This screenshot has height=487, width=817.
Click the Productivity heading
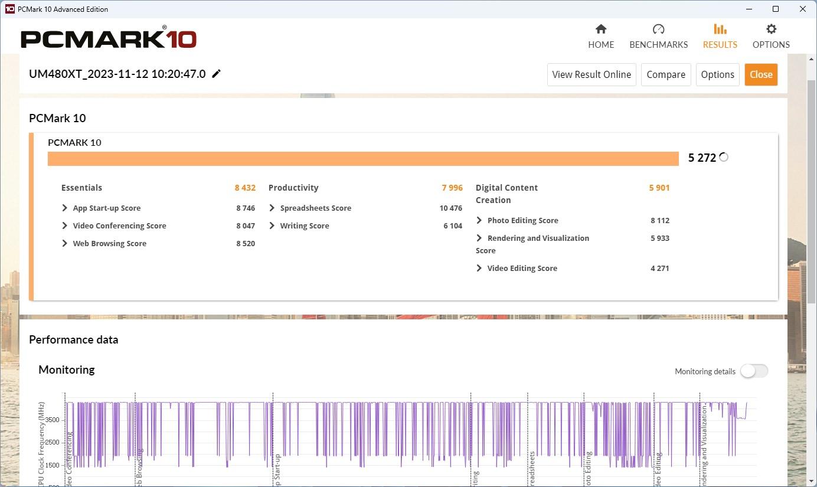293,188
